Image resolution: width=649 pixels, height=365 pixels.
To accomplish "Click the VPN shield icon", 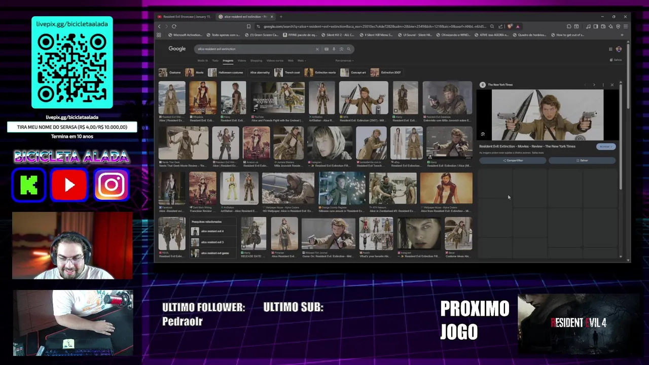I will tap(618, 26).
